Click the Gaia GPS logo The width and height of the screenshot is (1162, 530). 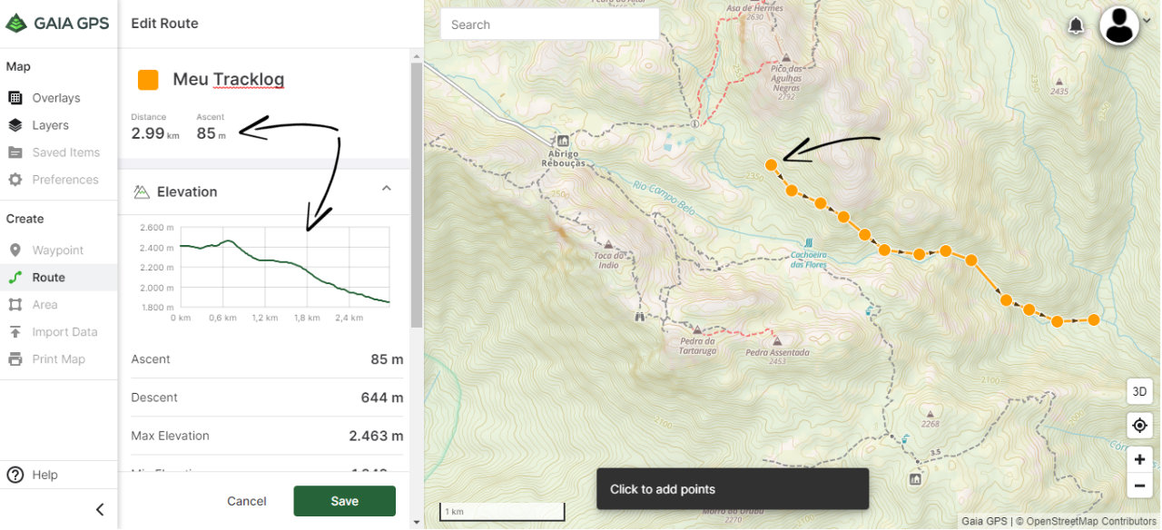(x=57, y=24)
